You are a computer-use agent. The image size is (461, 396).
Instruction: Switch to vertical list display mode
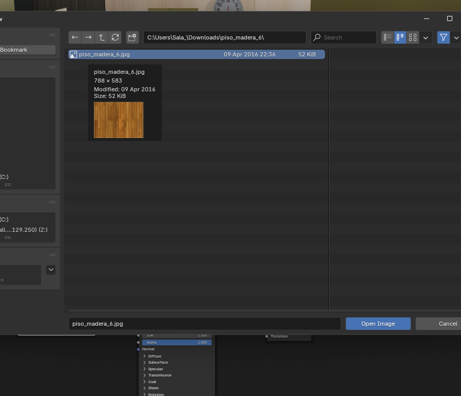point(388,37)
